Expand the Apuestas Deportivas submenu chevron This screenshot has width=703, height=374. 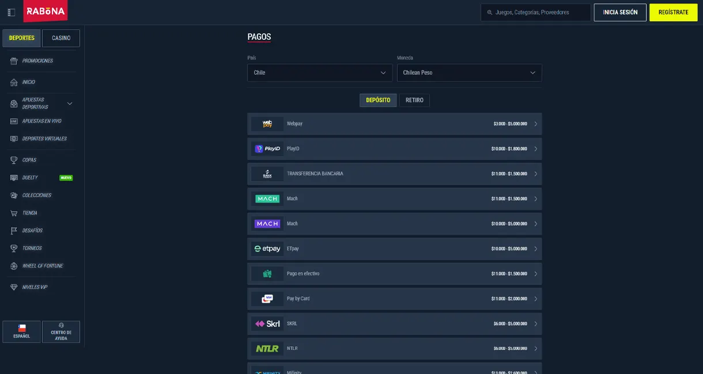point(70,104)
